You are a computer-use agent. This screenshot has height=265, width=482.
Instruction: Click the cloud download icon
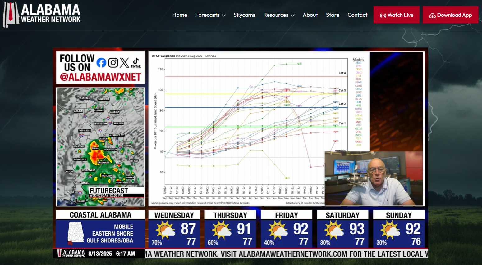tap(432, 16)
